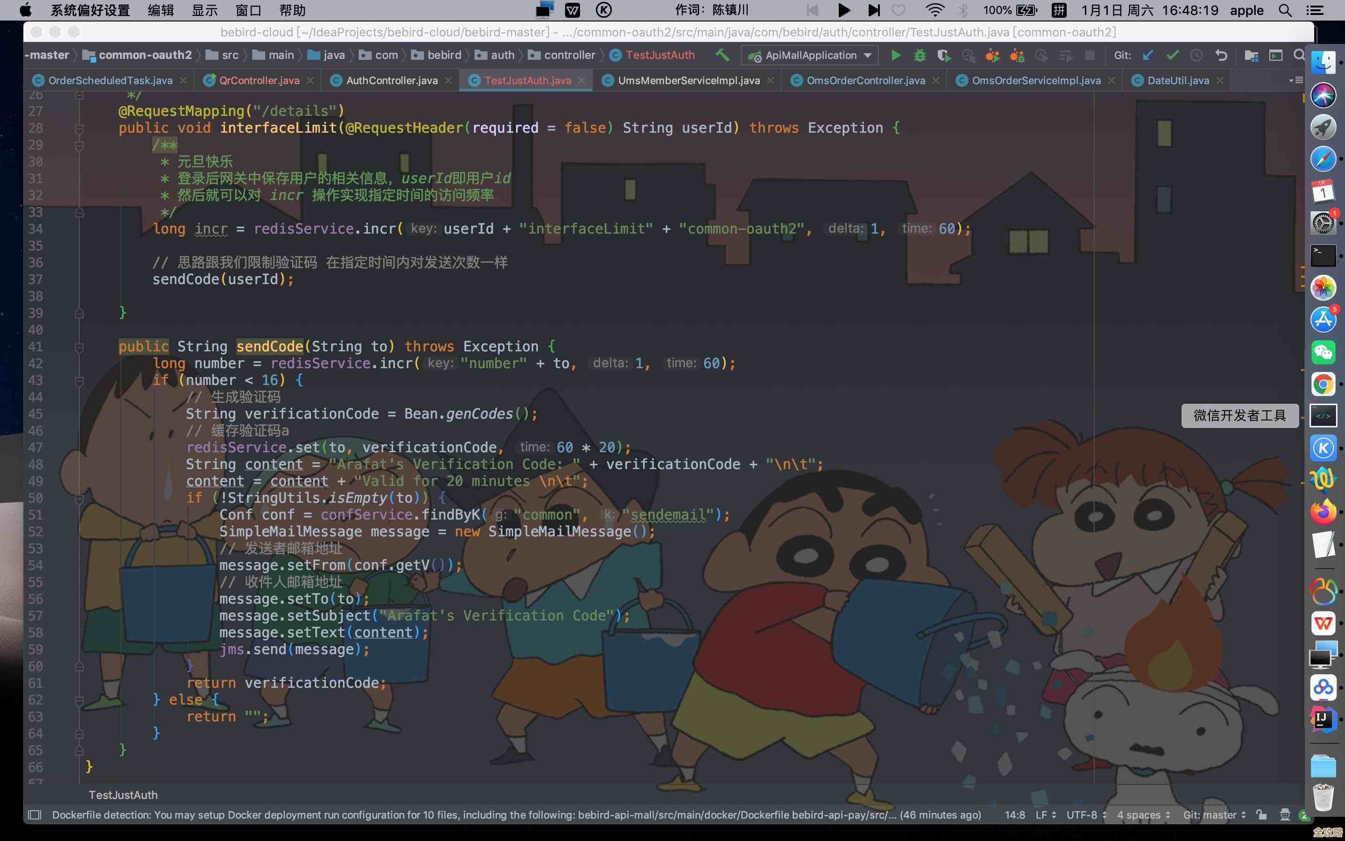This screenshot has height=841, width=1345.
Task: Toggle tool windows bar via bottom-left square icon
Action: pyautogui.click(x=35, y=815)
